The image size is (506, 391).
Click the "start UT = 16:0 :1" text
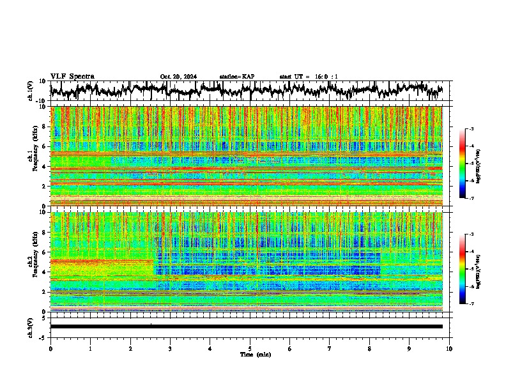pyautogui.click(x=309, y=77)
